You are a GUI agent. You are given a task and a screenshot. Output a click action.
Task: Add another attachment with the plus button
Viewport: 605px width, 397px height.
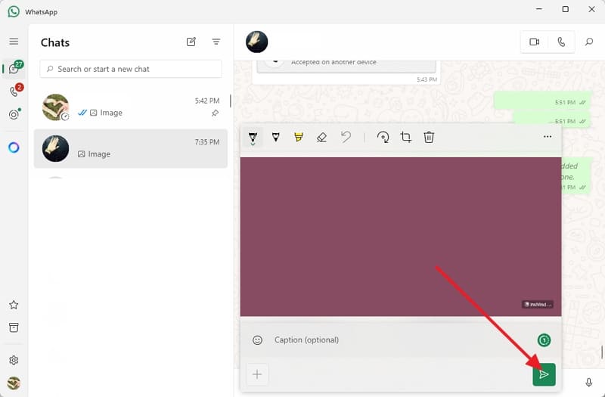tap(257, 374)
